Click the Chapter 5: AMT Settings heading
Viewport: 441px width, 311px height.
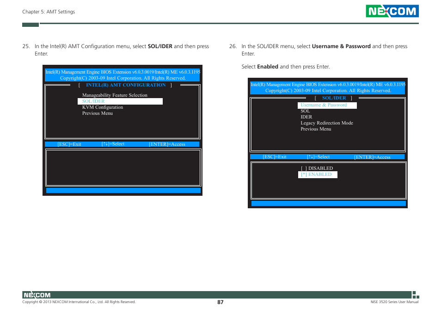[49, 12]
